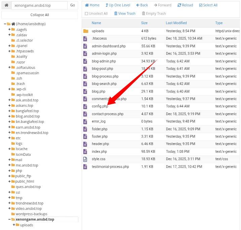Viewport: 241px width, 230px height.
Task: Sort by the Name column header
Action: (x=96, y=23)
